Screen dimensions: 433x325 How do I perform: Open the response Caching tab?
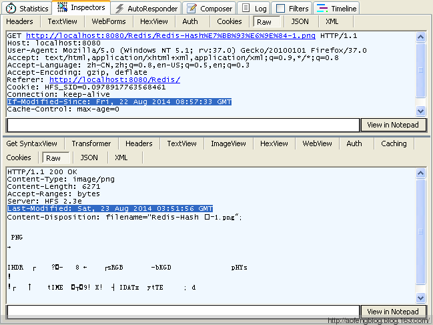[394, 143]
